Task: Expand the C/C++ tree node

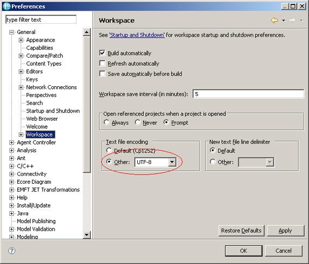Action: (x=12, y=166)
